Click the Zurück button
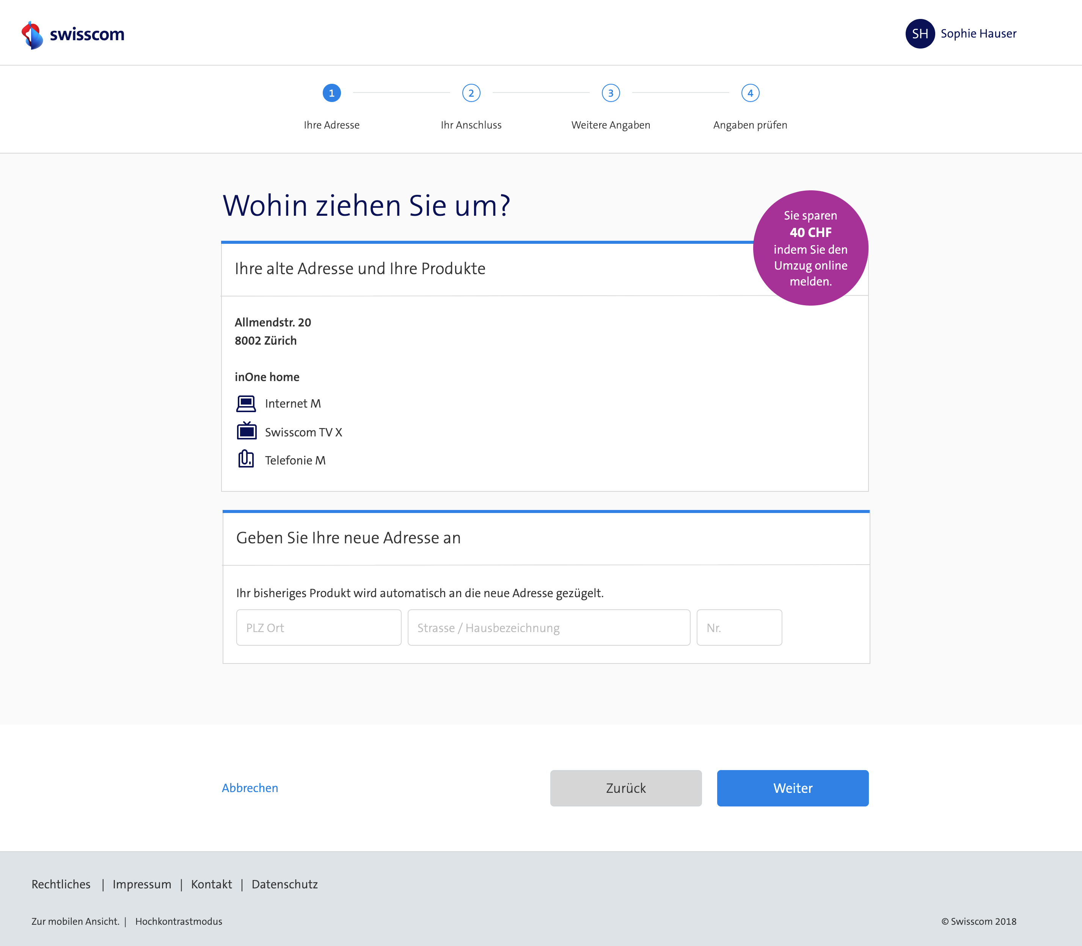 626,788
